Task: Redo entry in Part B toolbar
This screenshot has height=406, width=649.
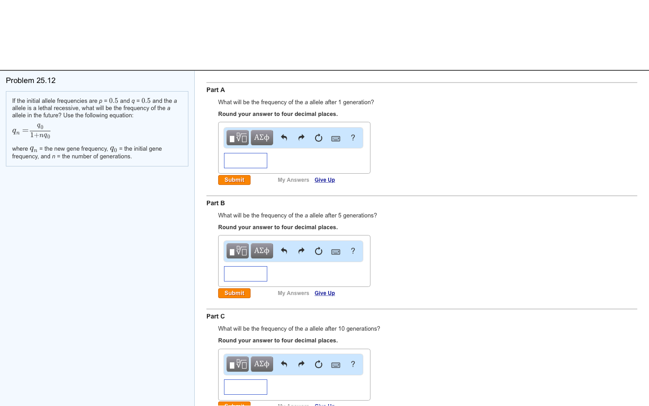Action: [301, 251]
